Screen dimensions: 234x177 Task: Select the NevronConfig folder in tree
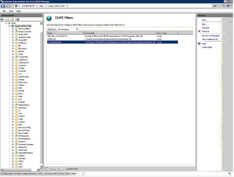[x=24, y=128]
